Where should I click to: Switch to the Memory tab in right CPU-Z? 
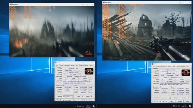click(x=169, y=67)
